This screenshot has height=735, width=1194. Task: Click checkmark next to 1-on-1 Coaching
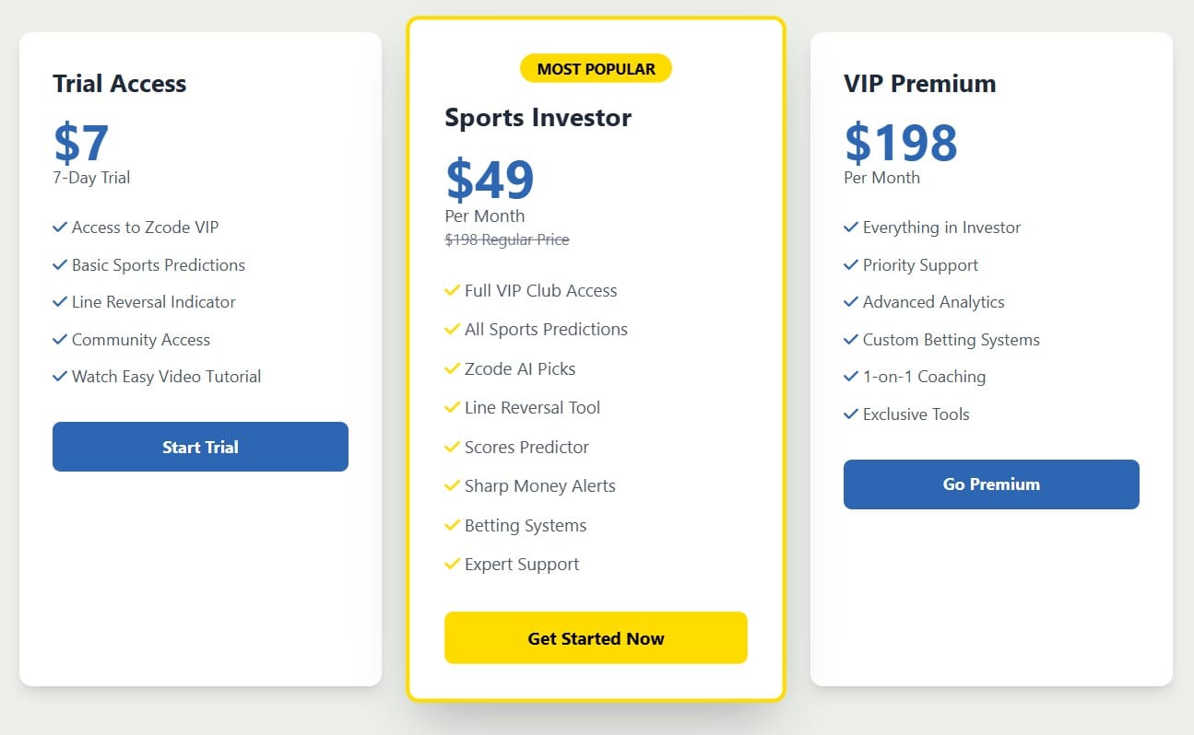click(851, 377)
